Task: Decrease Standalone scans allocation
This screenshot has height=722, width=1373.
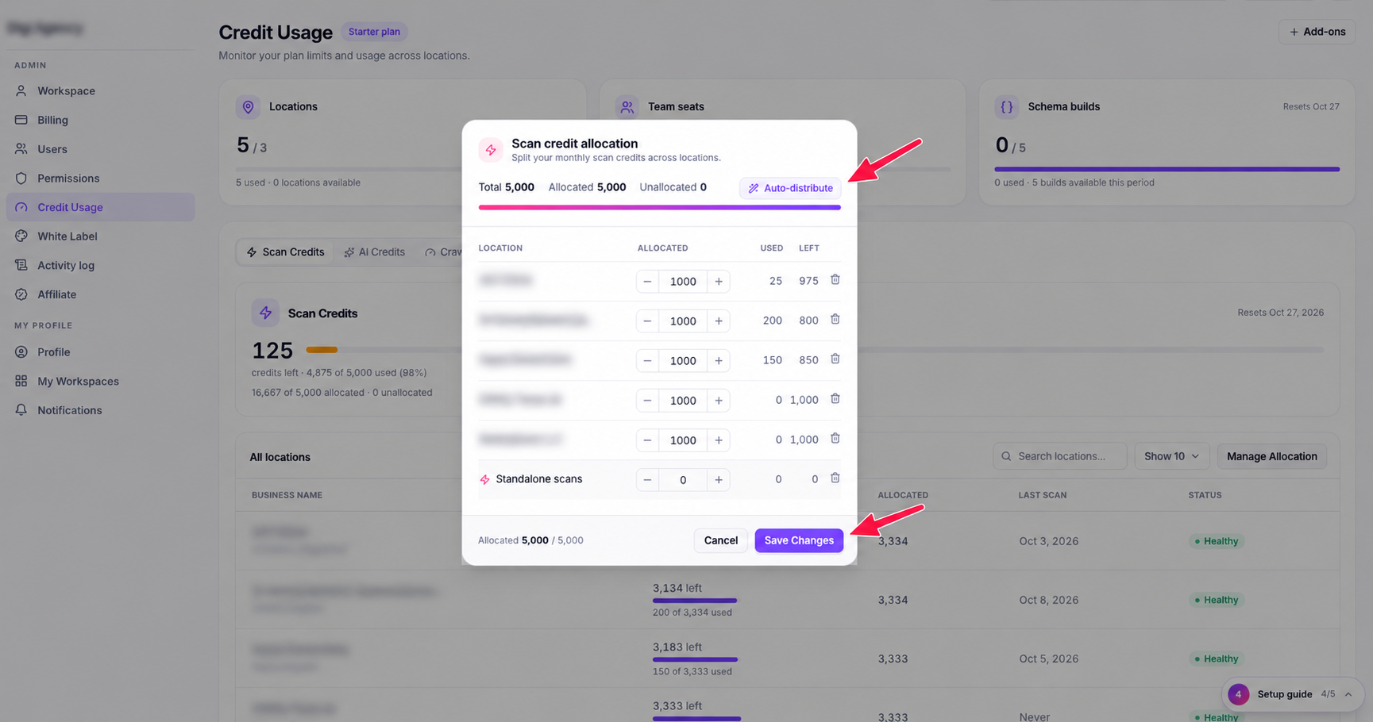Action: click(x=647, y=480)
